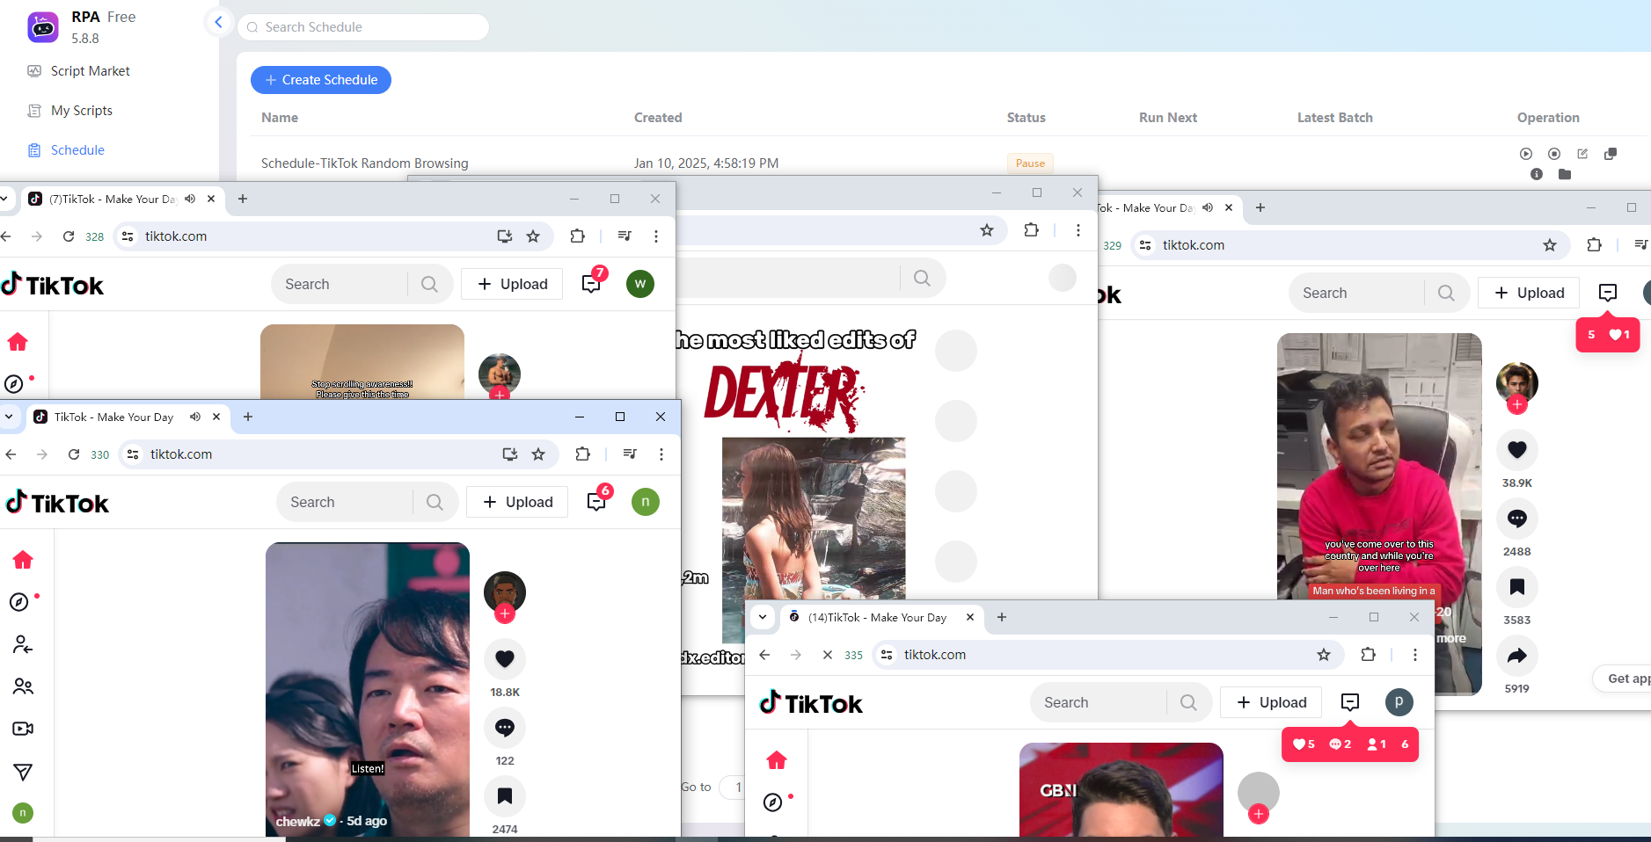Click Upload in window 329
The width and height of the screenshot is (1651, 842).
coord(1529,293)
